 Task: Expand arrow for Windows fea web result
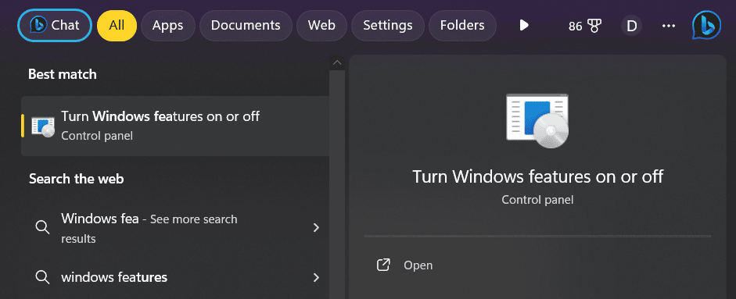pos(316,228)
